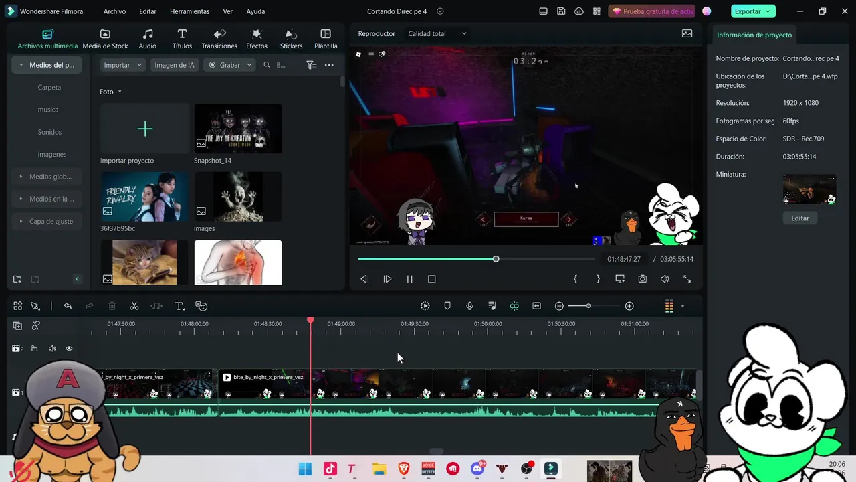Switch to the Media de Stock tab

[x=105, y=39]
